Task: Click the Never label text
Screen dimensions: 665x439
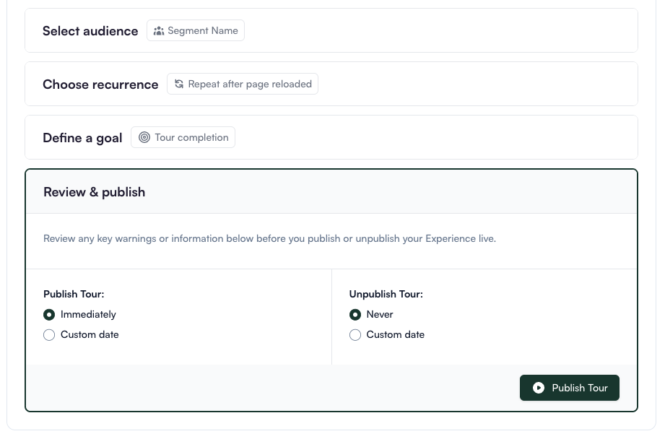Action: [x=380, y=315]
